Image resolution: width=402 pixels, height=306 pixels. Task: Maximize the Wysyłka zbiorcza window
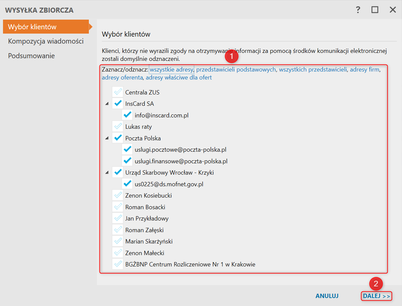pyautogui.click(x=375, y=10)
